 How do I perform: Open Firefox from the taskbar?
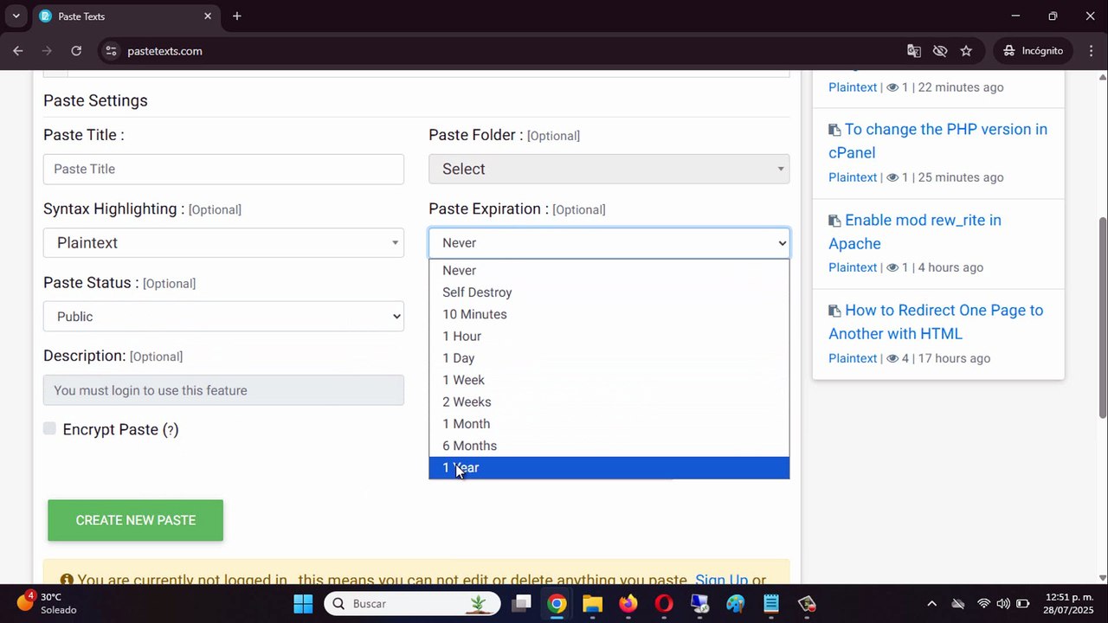coord(628,603)
